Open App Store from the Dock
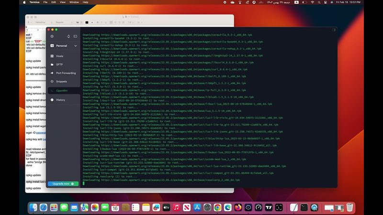383x215 pixels. [x=197, y=207]
